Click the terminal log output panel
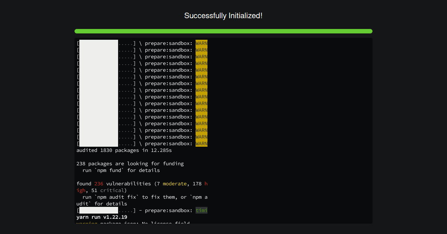 tap(223, 131)
